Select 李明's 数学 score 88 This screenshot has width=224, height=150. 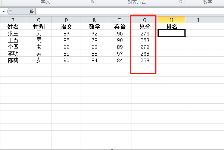coord(94,53)
